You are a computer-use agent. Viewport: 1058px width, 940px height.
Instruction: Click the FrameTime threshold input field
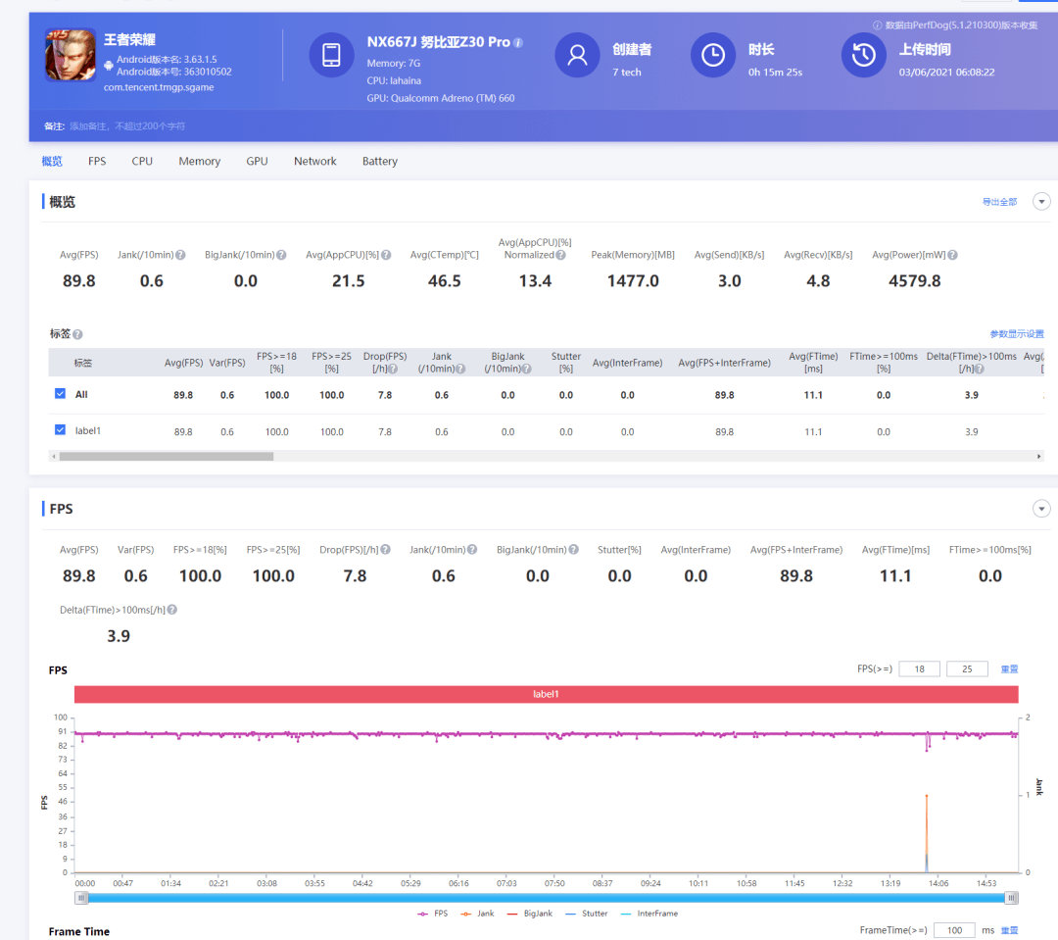pyautogui.click(x=953, y=930)
